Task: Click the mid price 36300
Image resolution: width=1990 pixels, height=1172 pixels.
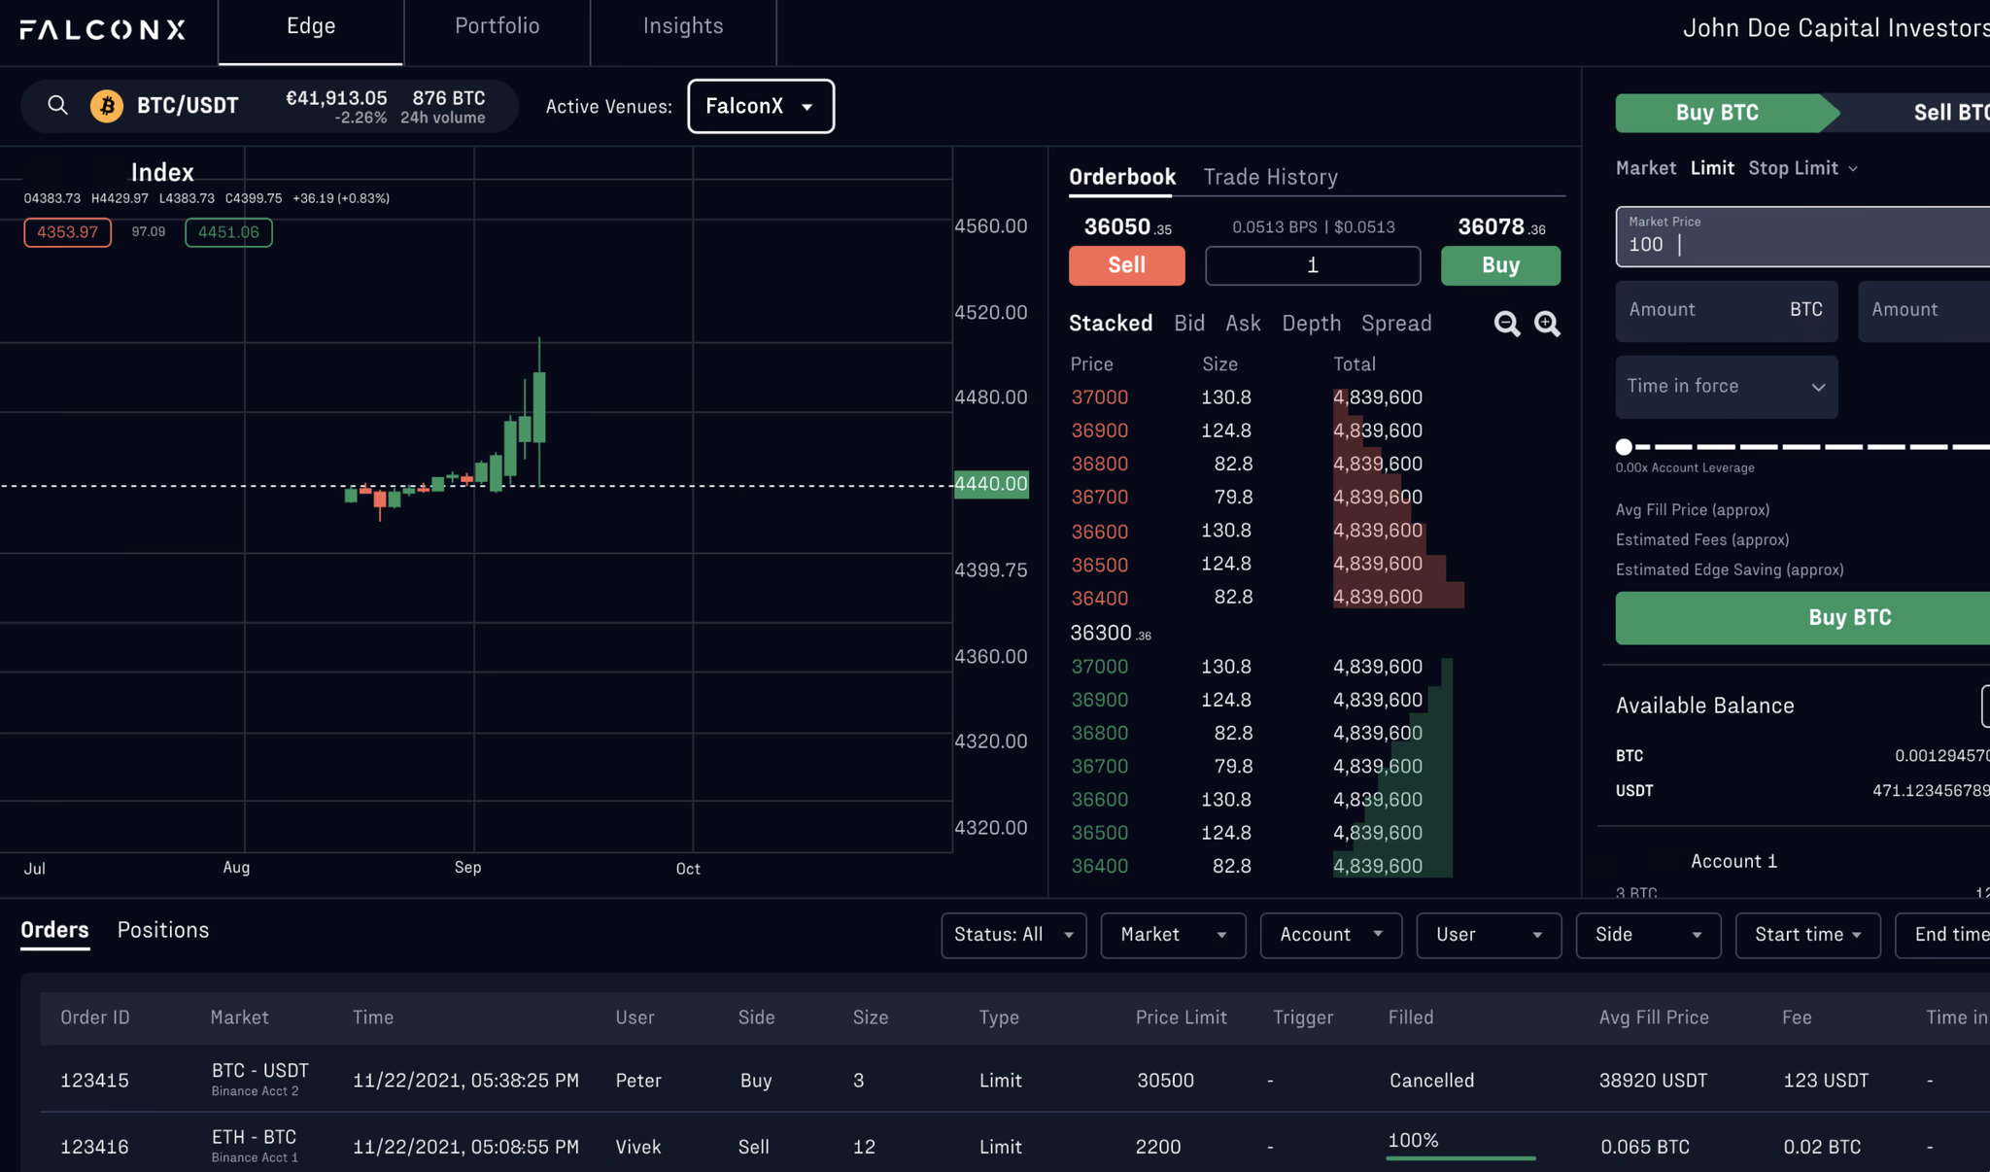Action: (x=1111, y=634)
